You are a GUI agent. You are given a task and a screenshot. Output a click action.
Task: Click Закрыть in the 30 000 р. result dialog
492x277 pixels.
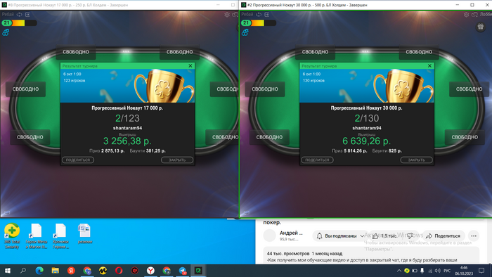416,160
